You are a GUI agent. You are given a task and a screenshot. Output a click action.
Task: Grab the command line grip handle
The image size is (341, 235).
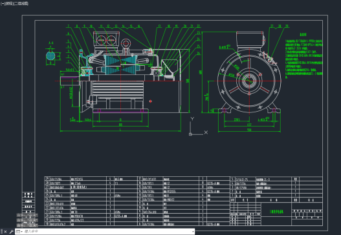[x=1, y=232]
